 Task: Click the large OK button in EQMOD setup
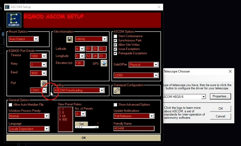click(x=84, y=138)
